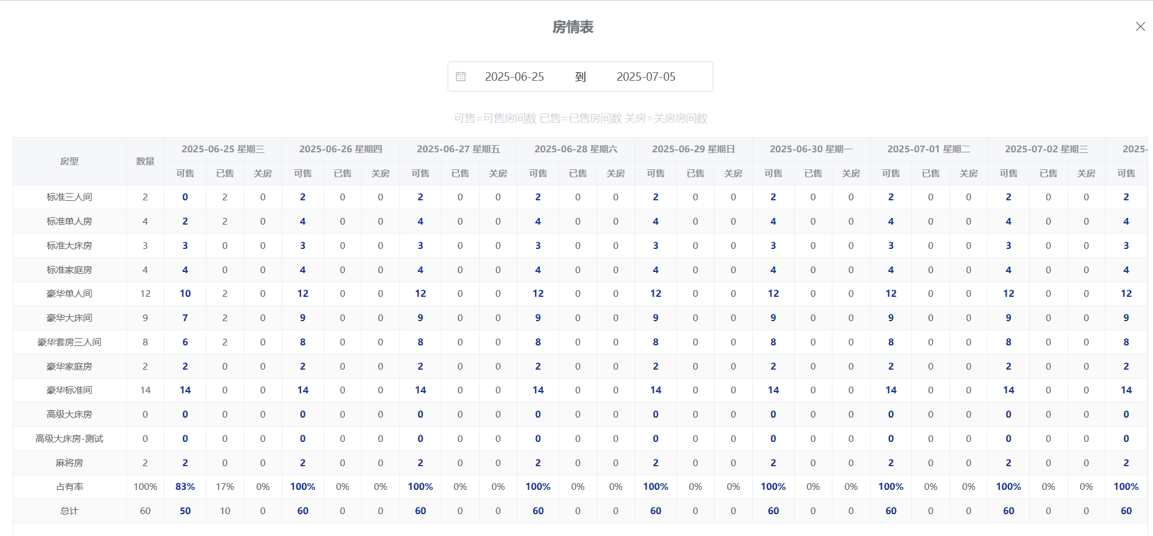1153x536 pixels.
Task: Select the 豪华大床间 room type row label
Action: 69,318
